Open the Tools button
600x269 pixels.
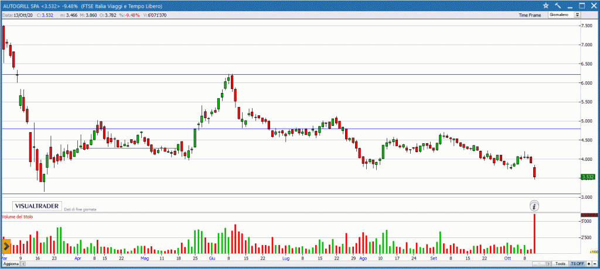560,264
